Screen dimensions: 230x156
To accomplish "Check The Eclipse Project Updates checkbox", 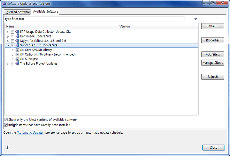I will tap(12, 64).
